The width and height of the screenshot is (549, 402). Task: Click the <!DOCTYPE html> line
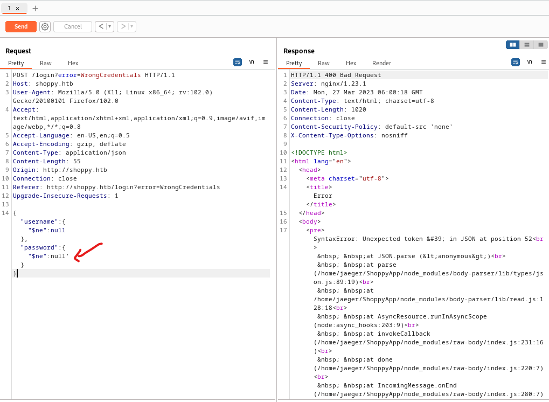(x=319, y=153)
